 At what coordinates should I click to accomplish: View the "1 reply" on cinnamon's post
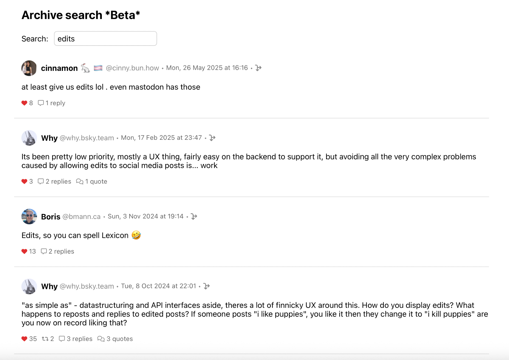tap(52, 103)
